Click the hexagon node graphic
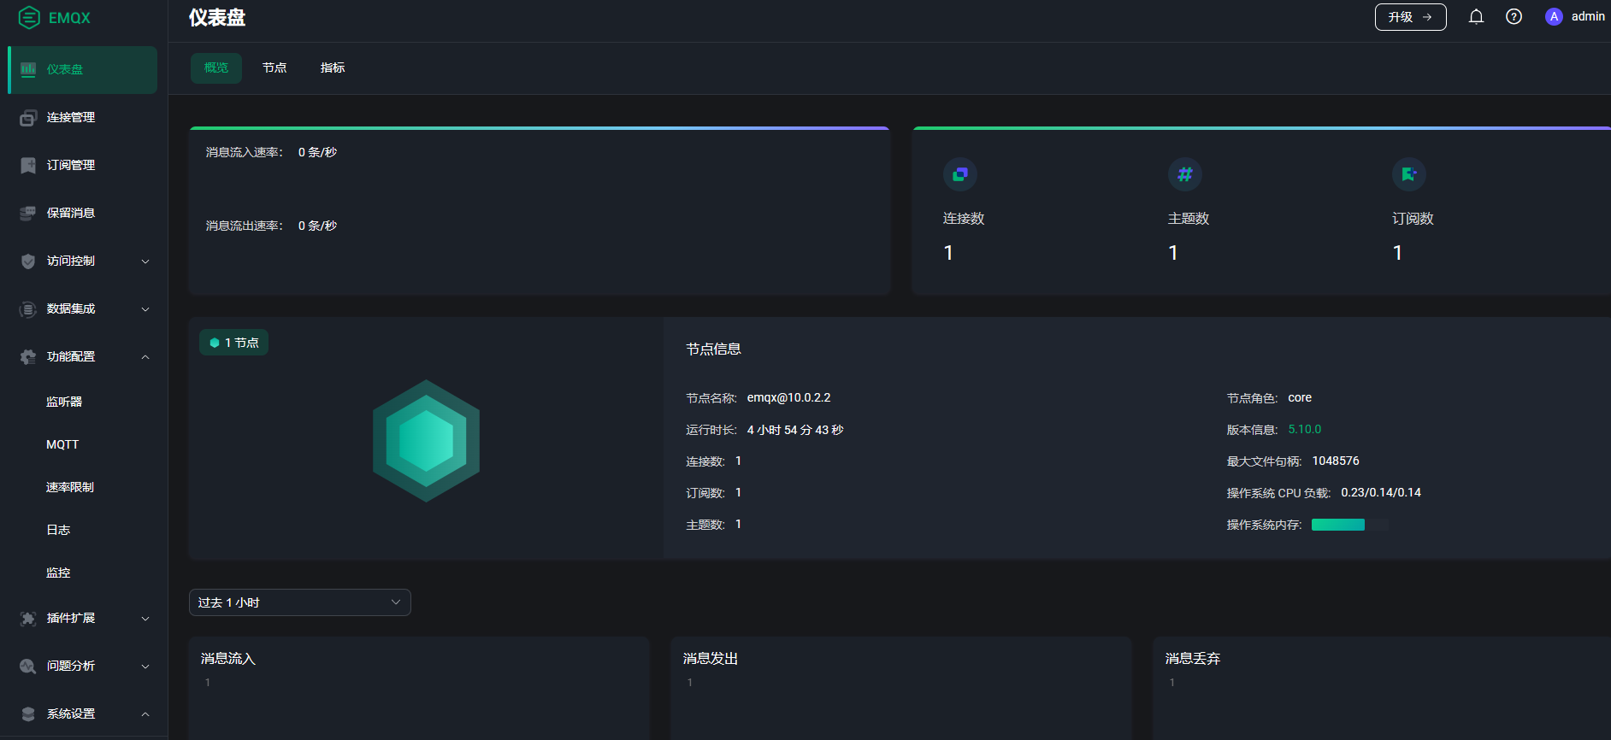The width and height of the screenshot is (1611, 740). tap(426, 441)
